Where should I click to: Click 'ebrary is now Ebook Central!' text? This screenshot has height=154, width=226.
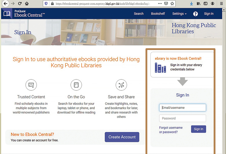[178, 58]
